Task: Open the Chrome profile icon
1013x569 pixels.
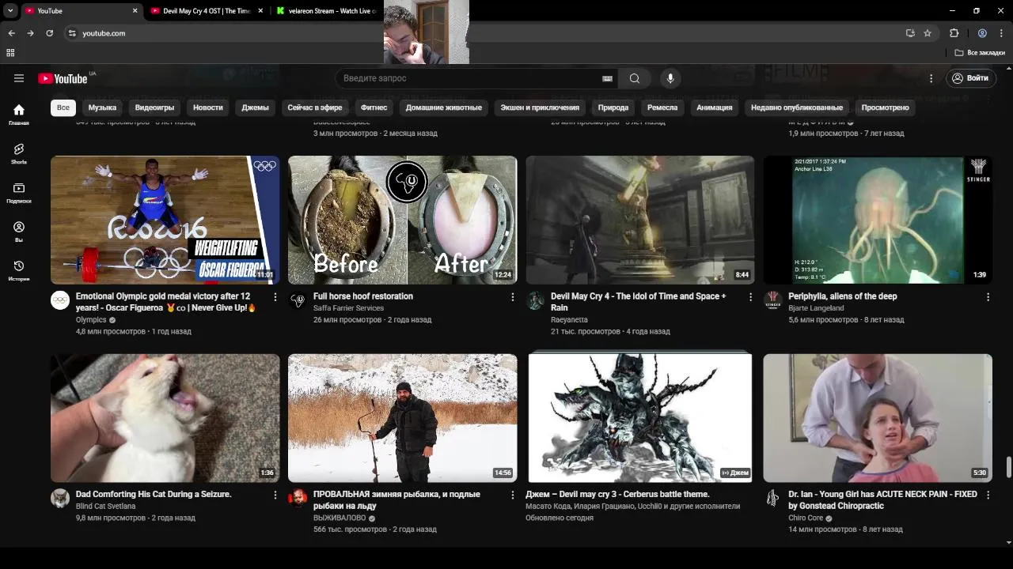Action: 982,33
